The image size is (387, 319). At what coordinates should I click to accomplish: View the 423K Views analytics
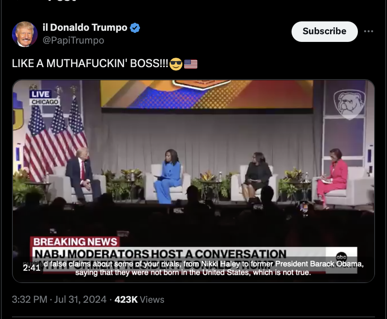click(139, 299)
